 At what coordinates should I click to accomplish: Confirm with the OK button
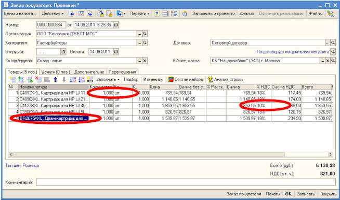pos(289,194)
